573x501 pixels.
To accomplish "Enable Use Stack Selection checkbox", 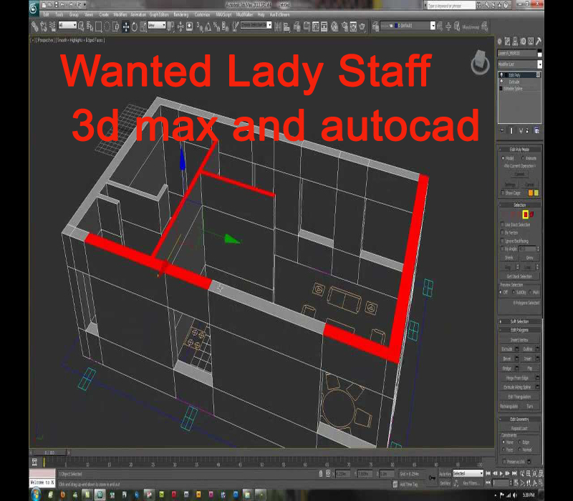I will pos(503,225).
